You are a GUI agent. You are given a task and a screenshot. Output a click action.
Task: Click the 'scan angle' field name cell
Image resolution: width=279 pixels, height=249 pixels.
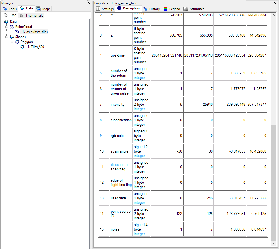pyautogui.click(x=121, y=151)
